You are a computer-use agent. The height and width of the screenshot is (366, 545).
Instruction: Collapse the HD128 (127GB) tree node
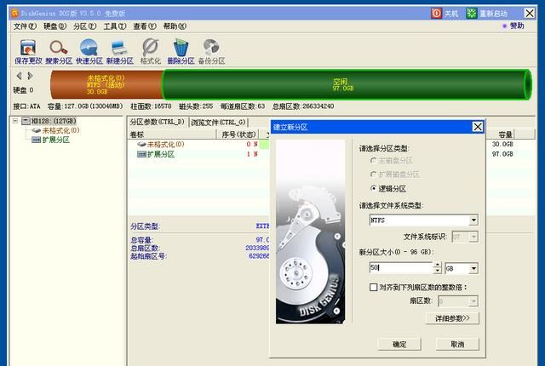pos(15,121)
